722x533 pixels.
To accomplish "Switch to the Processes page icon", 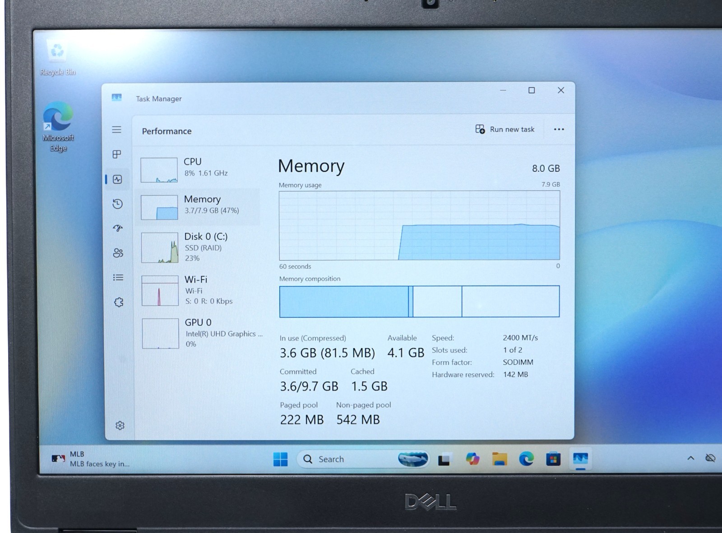I will (x=117, y=154).
